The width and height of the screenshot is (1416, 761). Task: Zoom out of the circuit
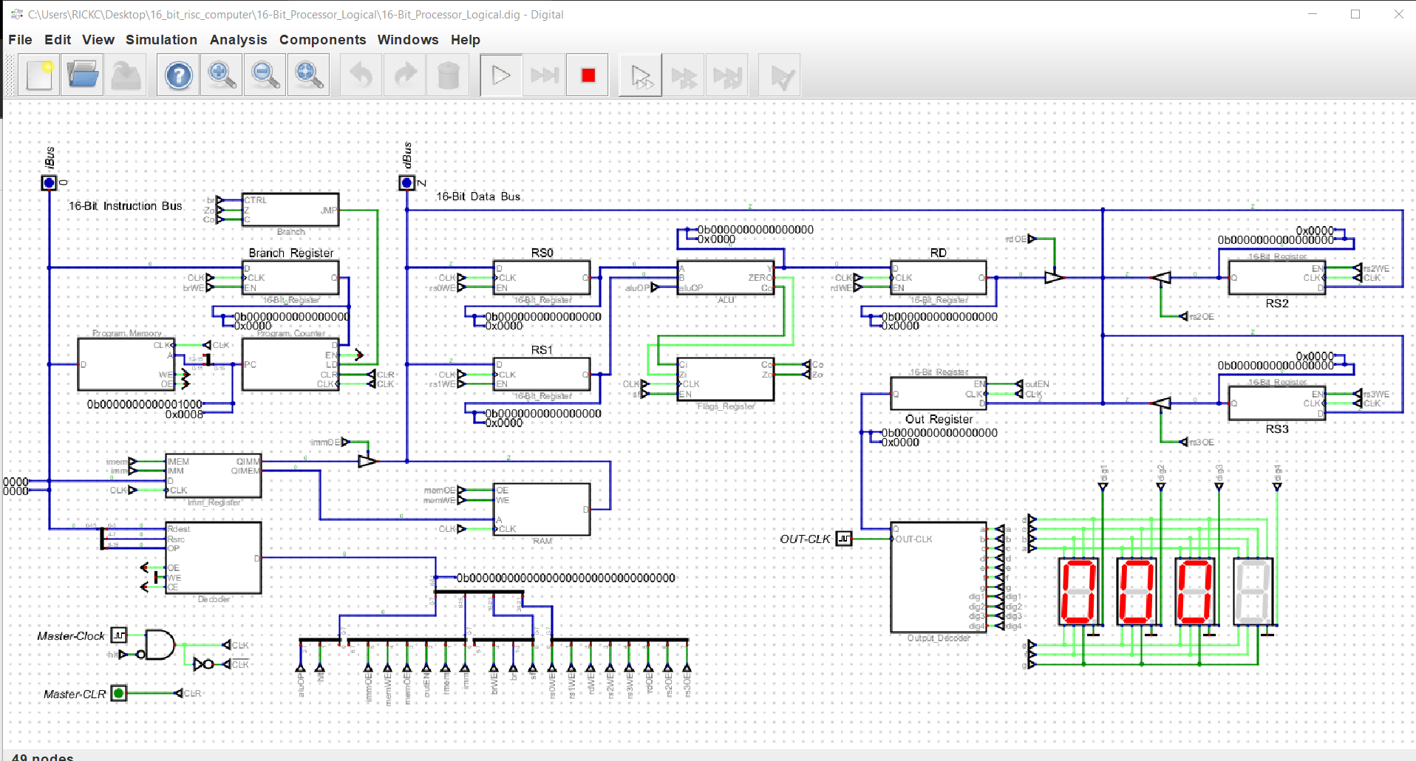[x=264, y=75]
